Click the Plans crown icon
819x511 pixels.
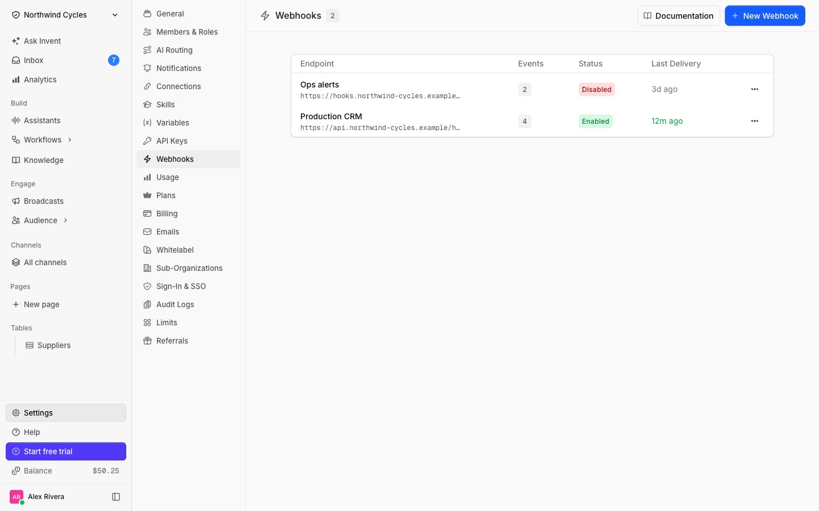pyautogui.click(x=147, y=195)
